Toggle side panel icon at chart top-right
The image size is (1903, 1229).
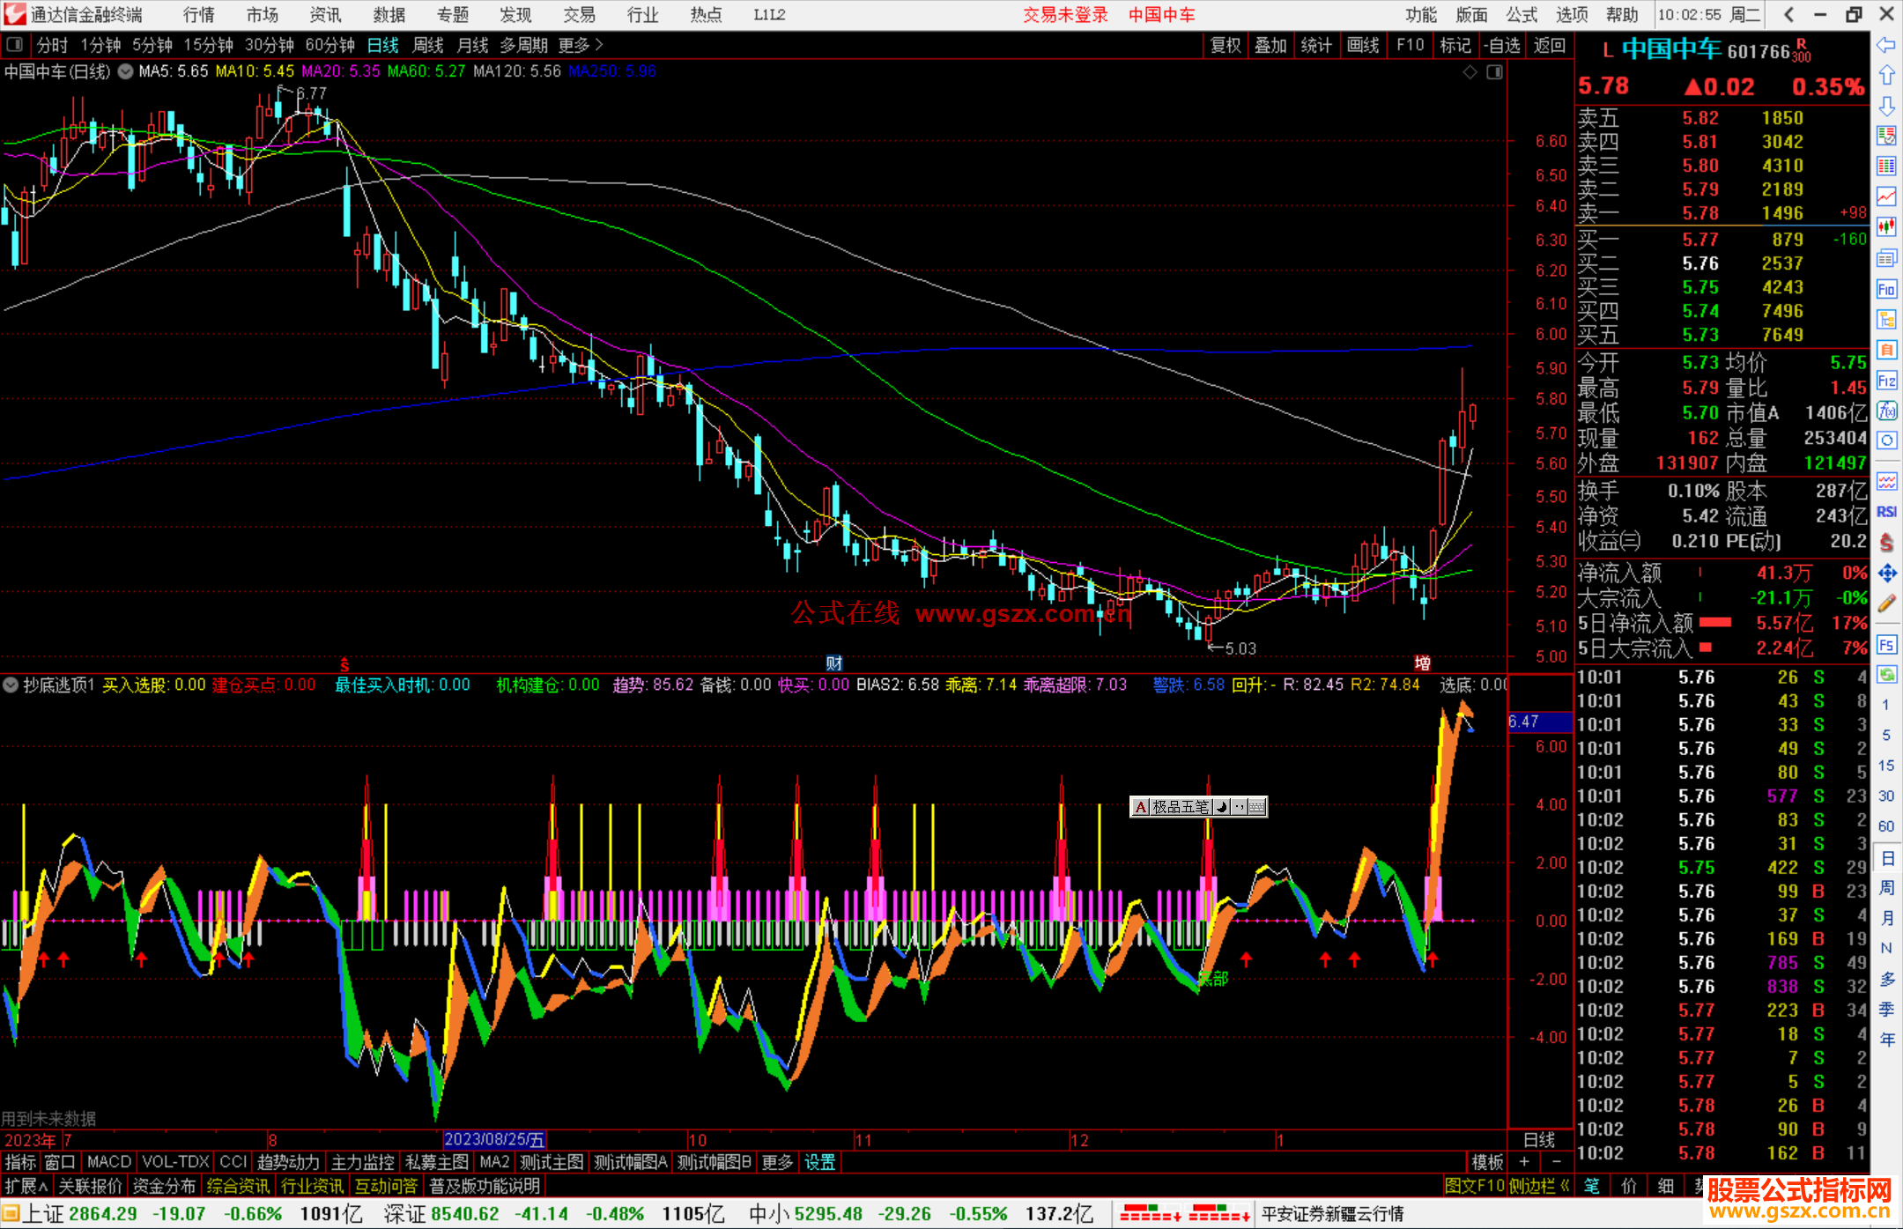1494,72
